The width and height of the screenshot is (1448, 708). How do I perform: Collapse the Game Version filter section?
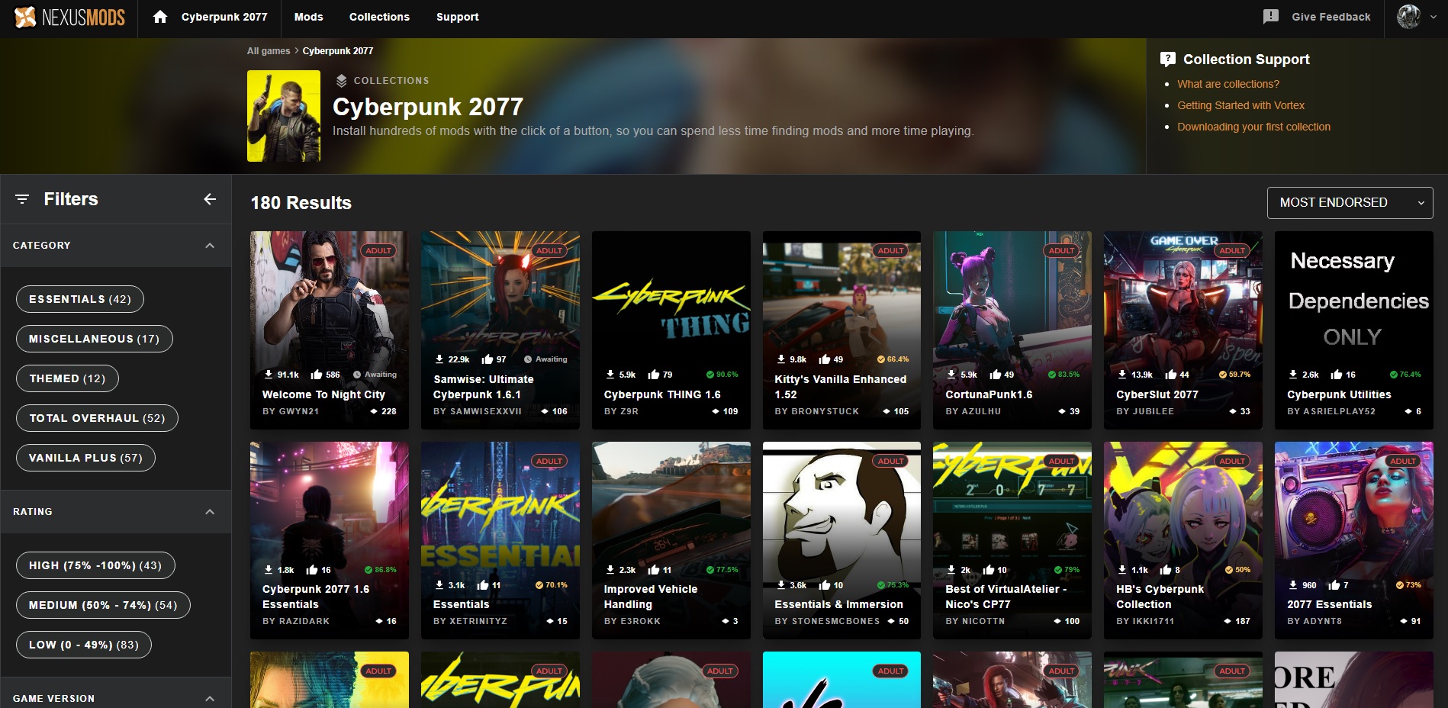[210, 698]
